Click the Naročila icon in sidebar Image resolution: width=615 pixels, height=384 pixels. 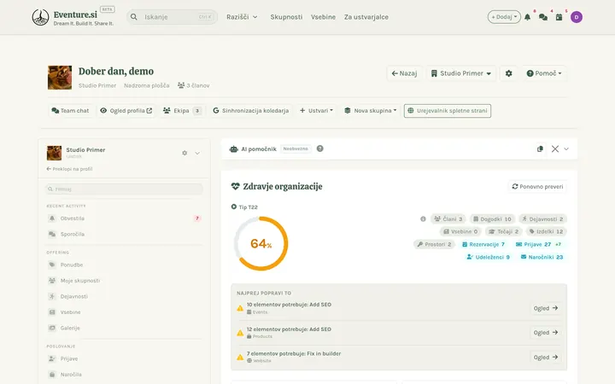52,375
